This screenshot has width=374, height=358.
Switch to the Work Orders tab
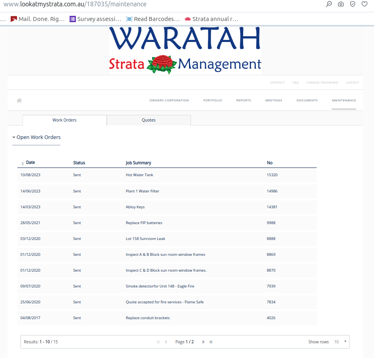pyautogui.click(x=64, y=120)
